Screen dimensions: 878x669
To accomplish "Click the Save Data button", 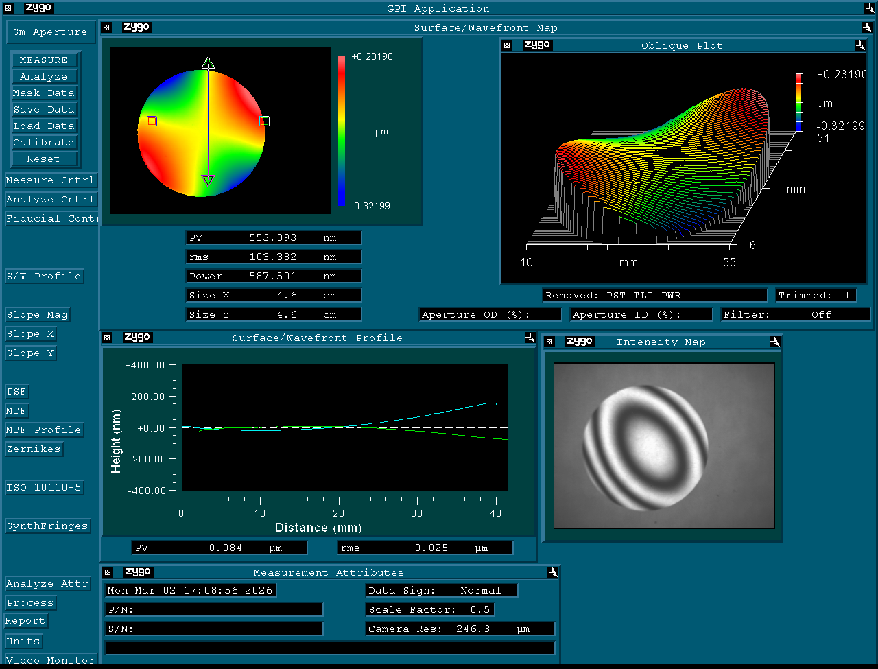I will (44, 110).
